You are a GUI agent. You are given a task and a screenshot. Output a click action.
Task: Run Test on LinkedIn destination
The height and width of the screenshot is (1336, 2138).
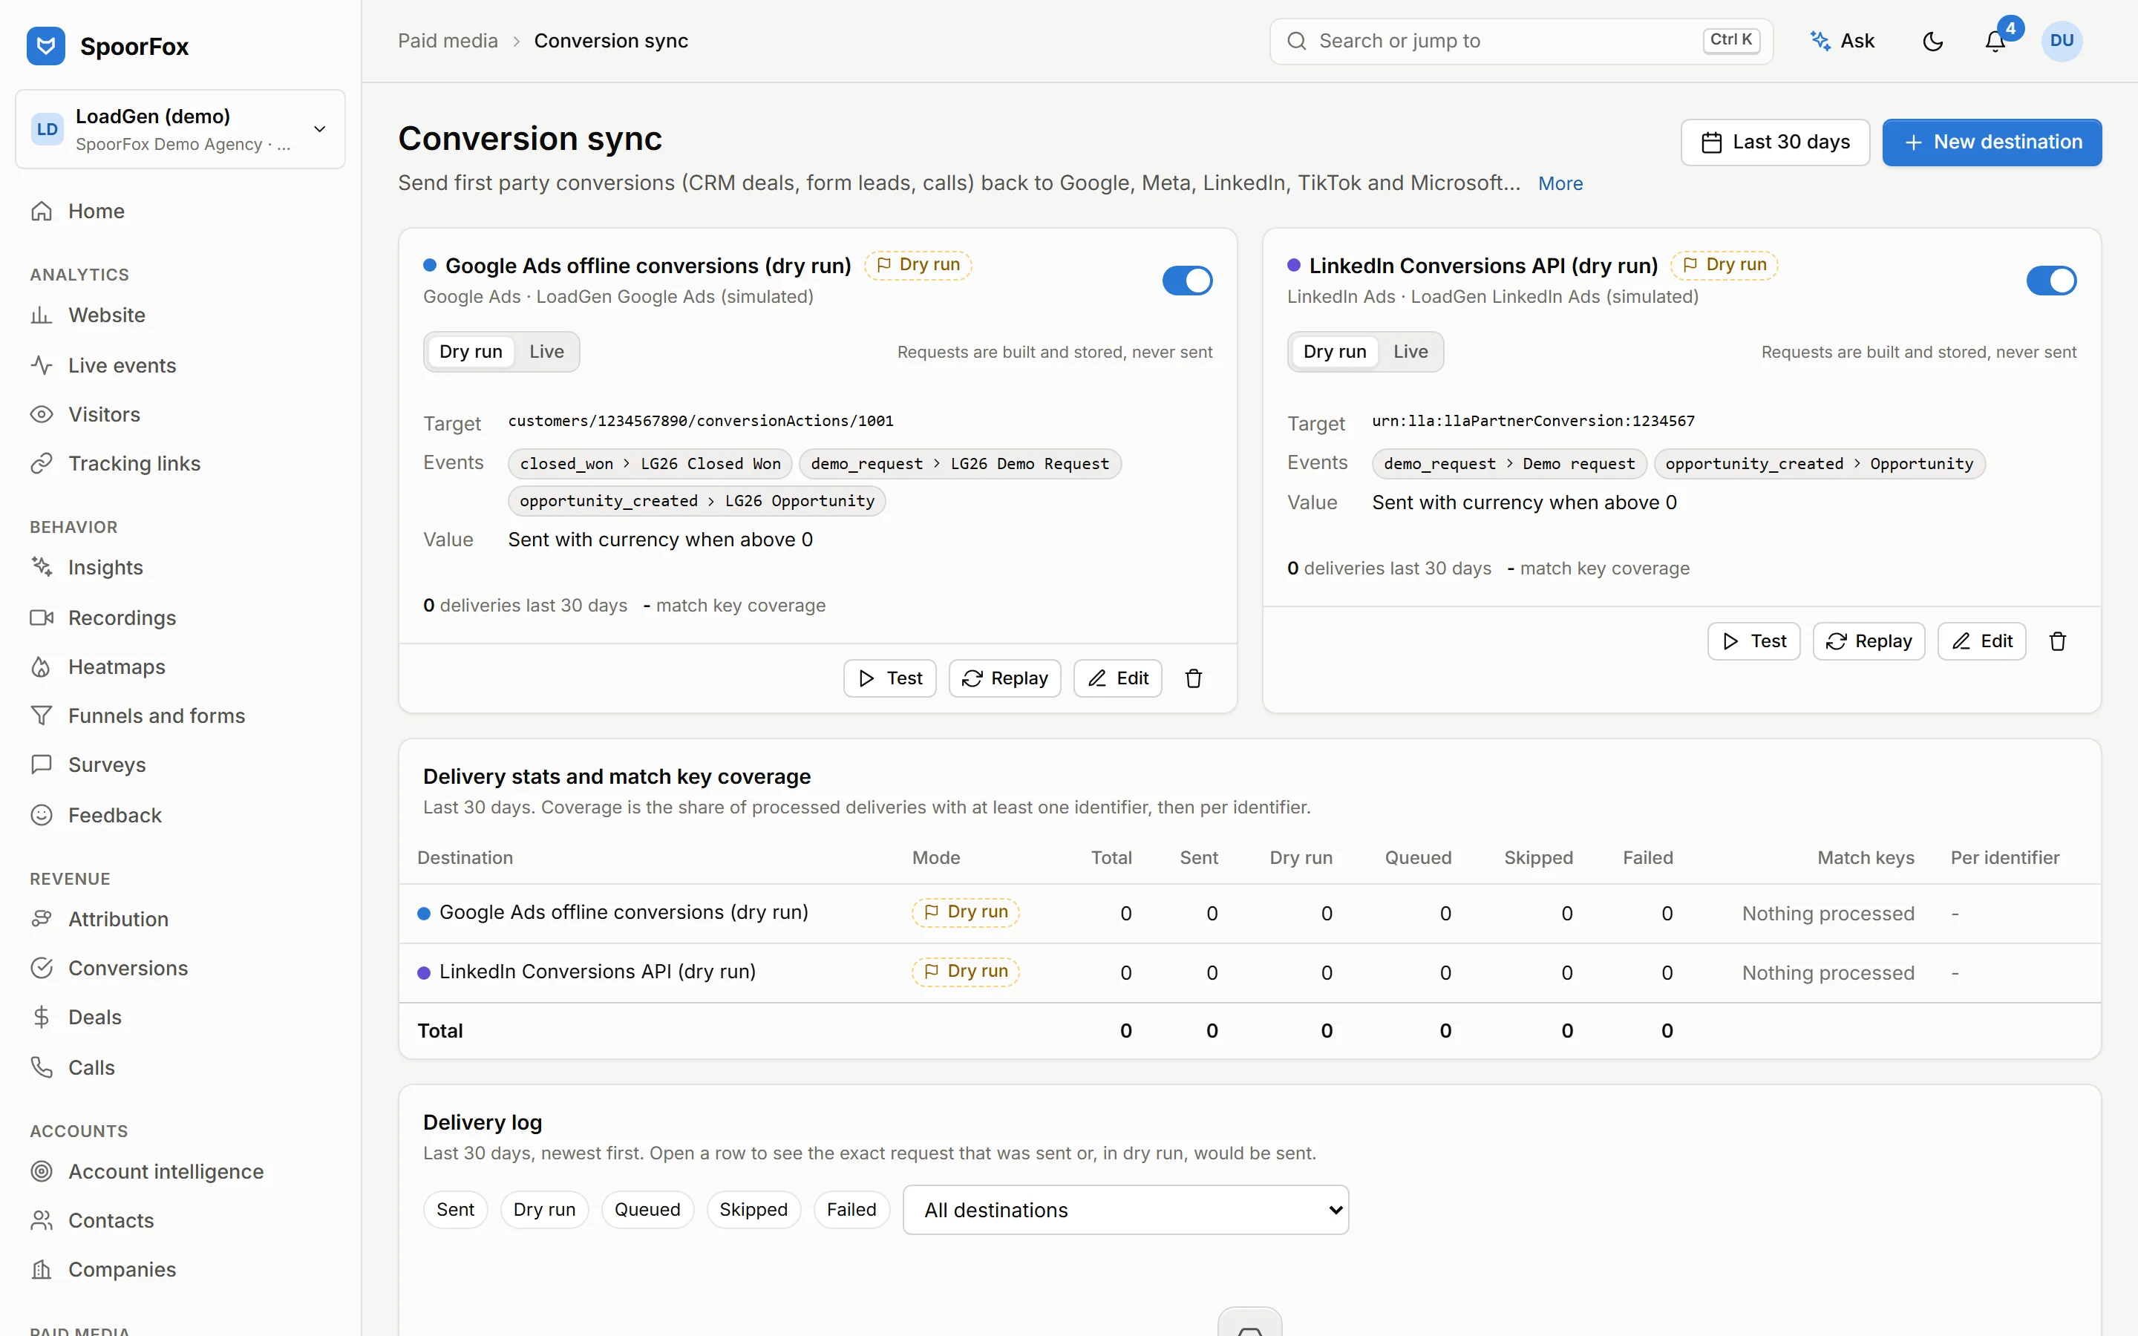tap(1753, 641)
